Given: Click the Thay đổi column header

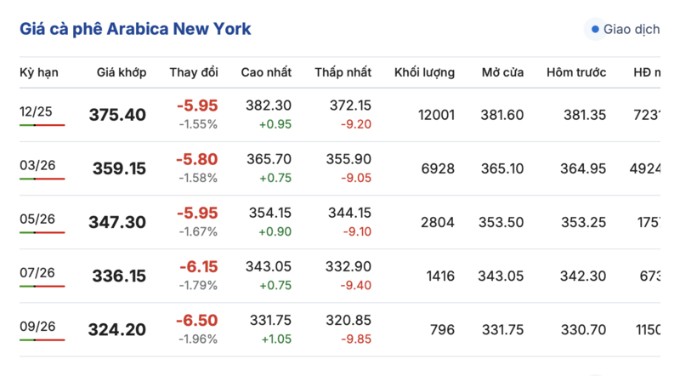Looking at the screenshot, I should pos(194,72).
